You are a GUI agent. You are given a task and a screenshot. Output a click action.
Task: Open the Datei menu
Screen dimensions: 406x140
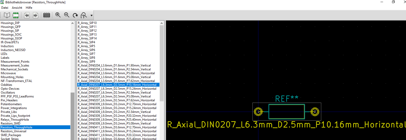[x=5, y=8]
